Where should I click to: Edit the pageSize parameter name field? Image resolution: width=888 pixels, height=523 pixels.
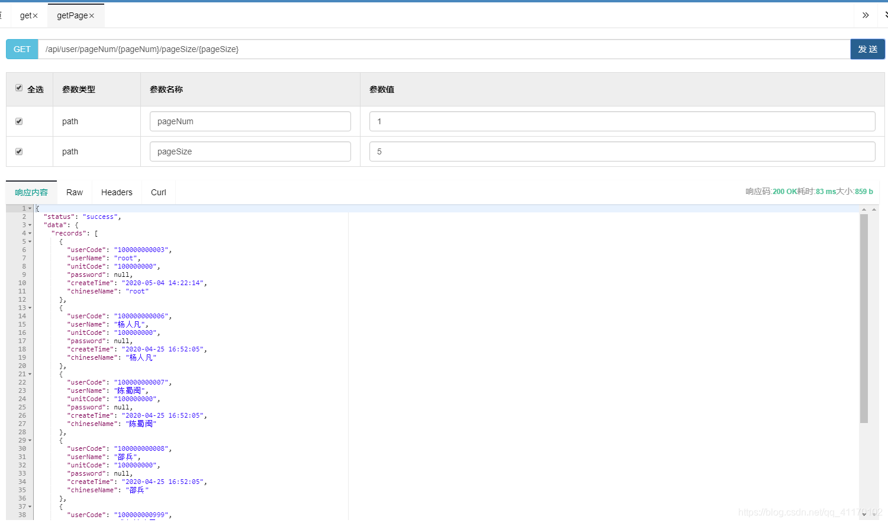(x=250, y=151)
